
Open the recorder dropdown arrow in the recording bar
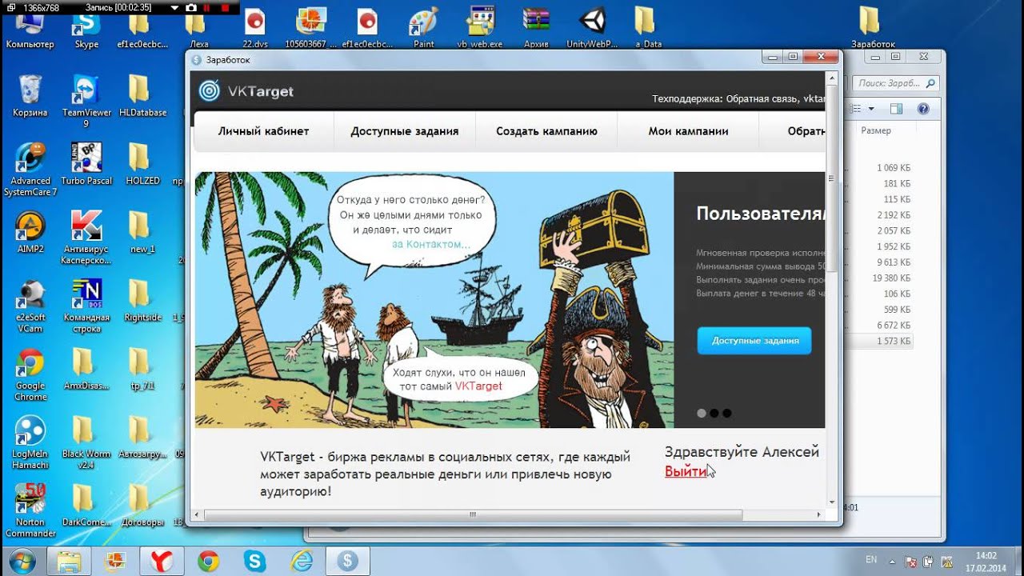click(175, 7)
